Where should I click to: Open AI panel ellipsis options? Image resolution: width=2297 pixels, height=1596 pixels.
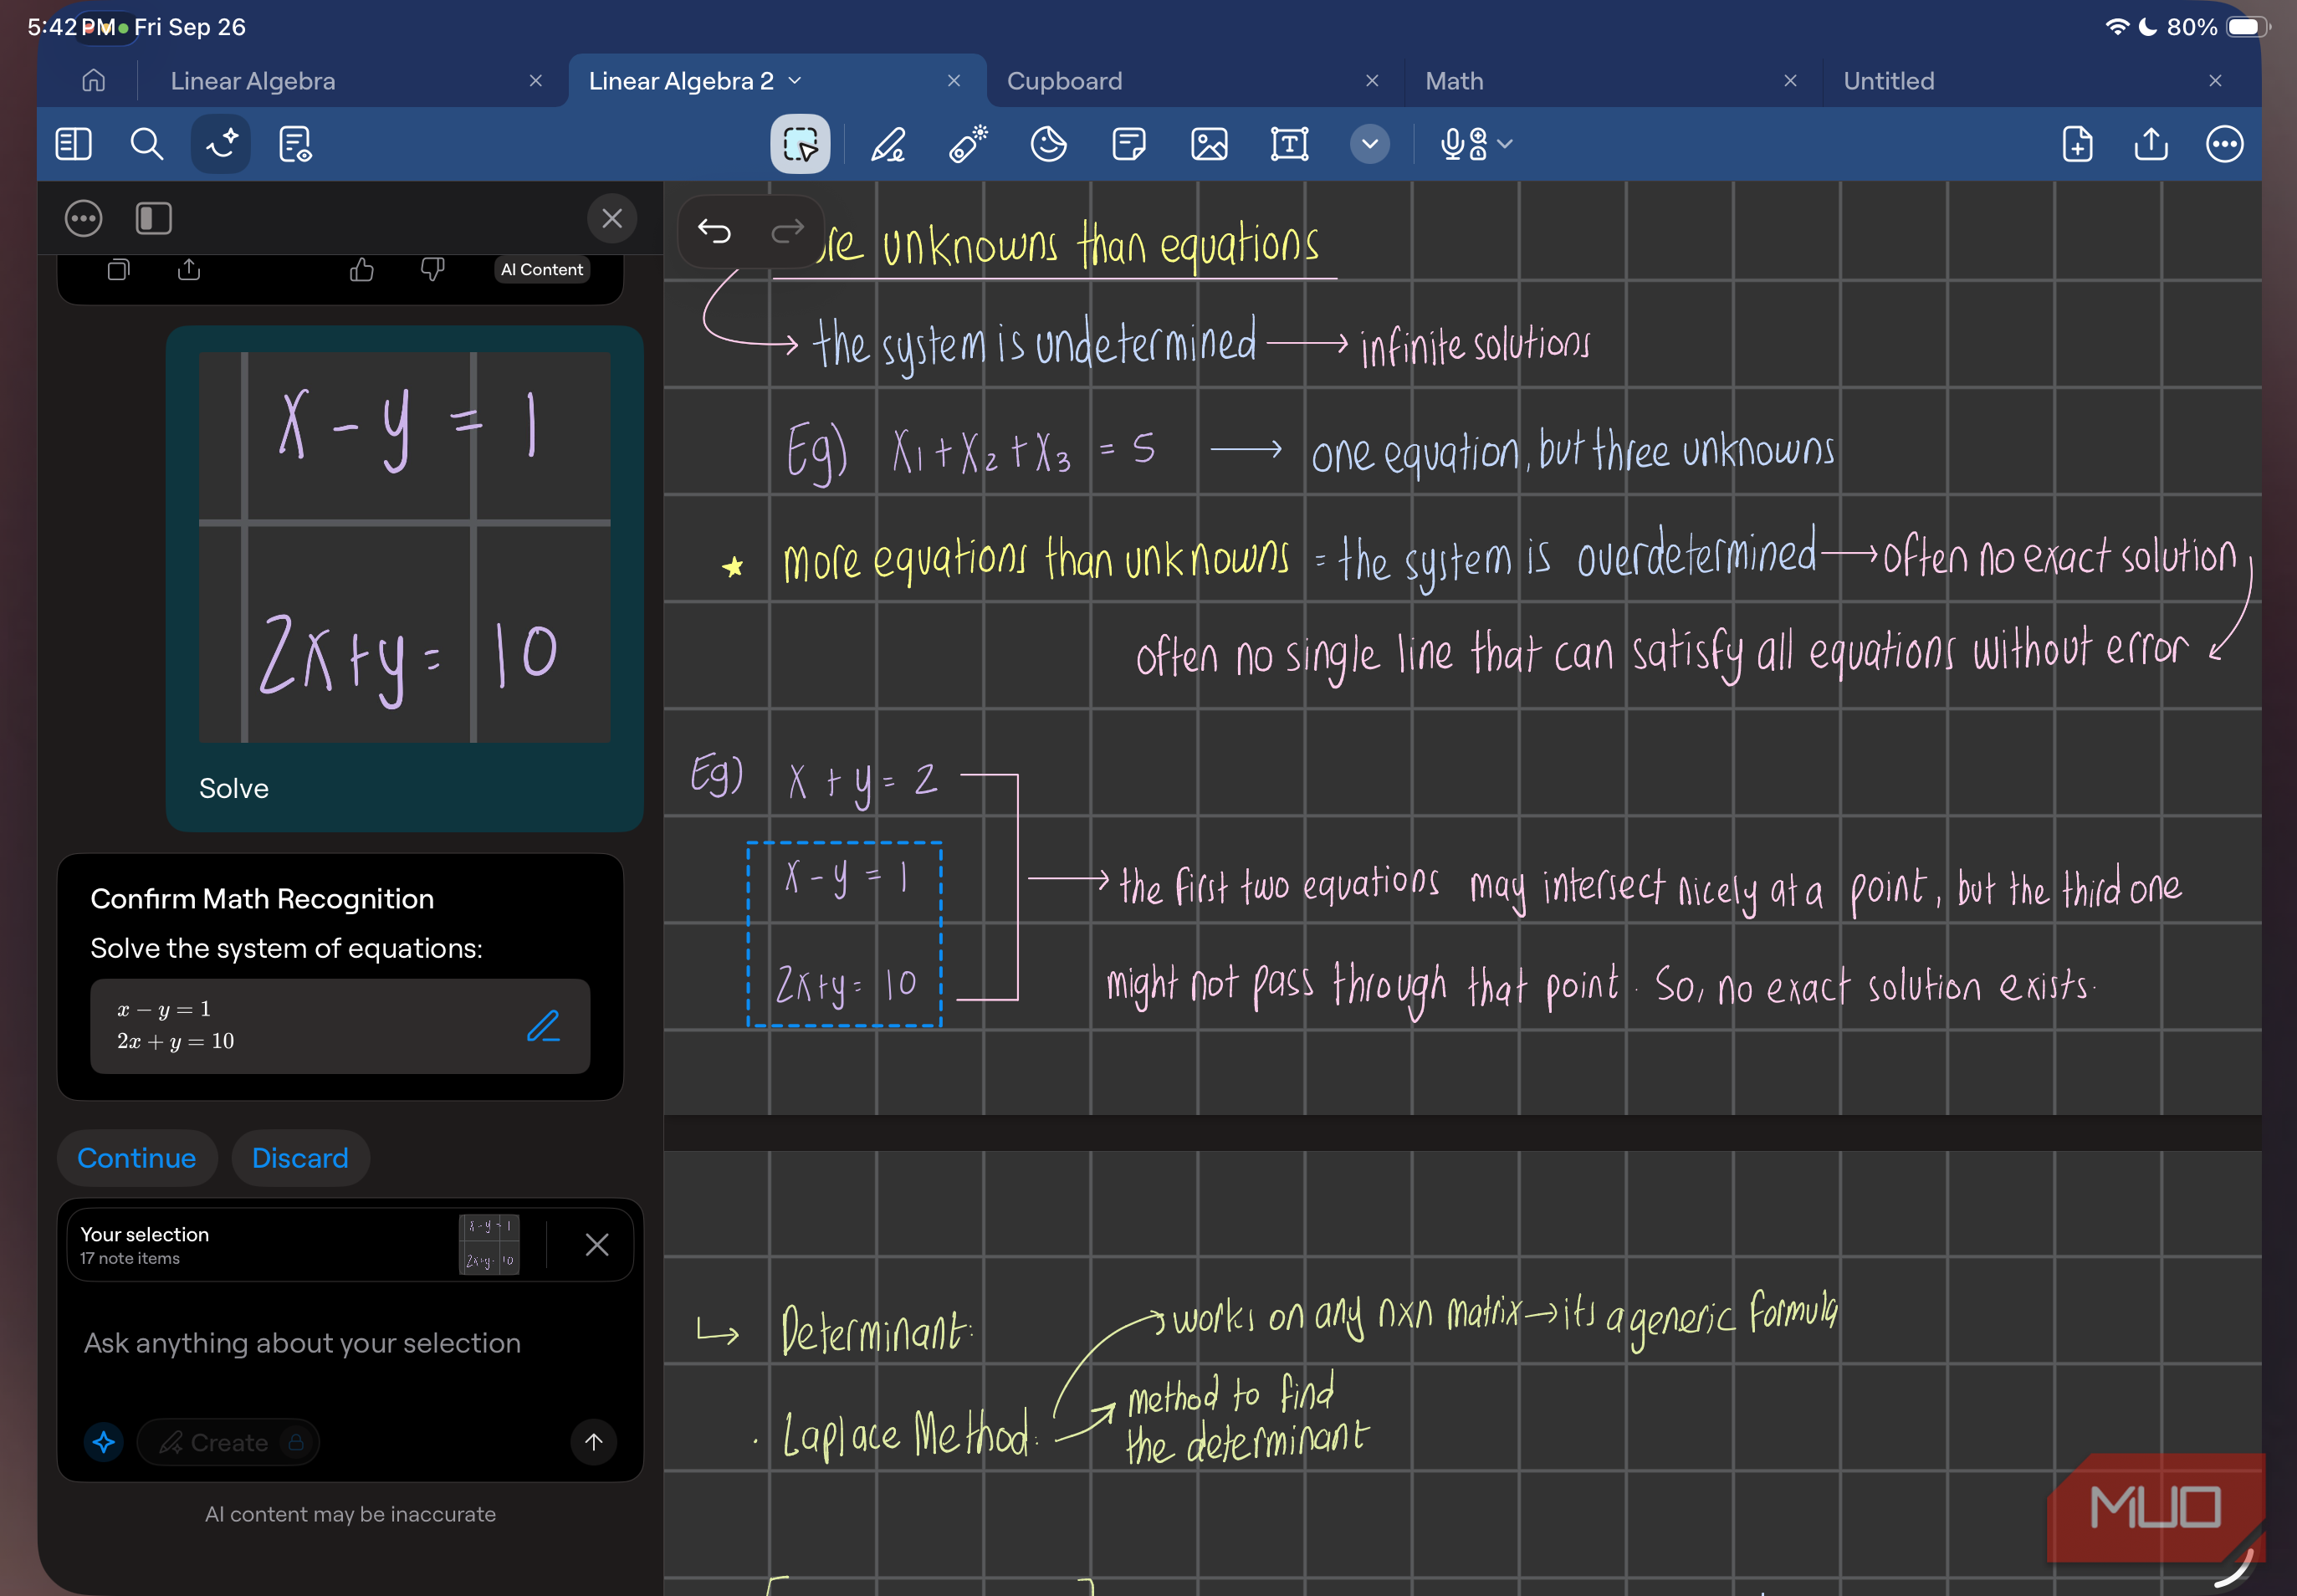(x=83, y=218)
